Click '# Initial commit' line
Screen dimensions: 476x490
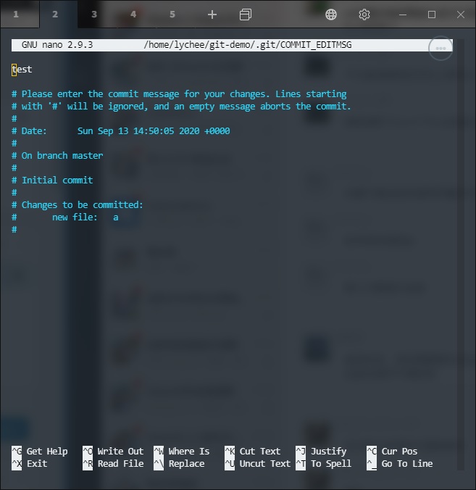(x=52, y=180)
